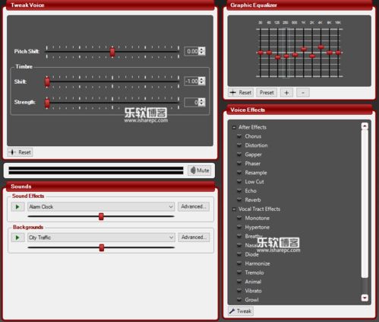The width and height of the screenshot is (379, 322).
Task: Open the City Traffic backgrounds dropdown
Action: pyautogui.click(x=101, y=238)
